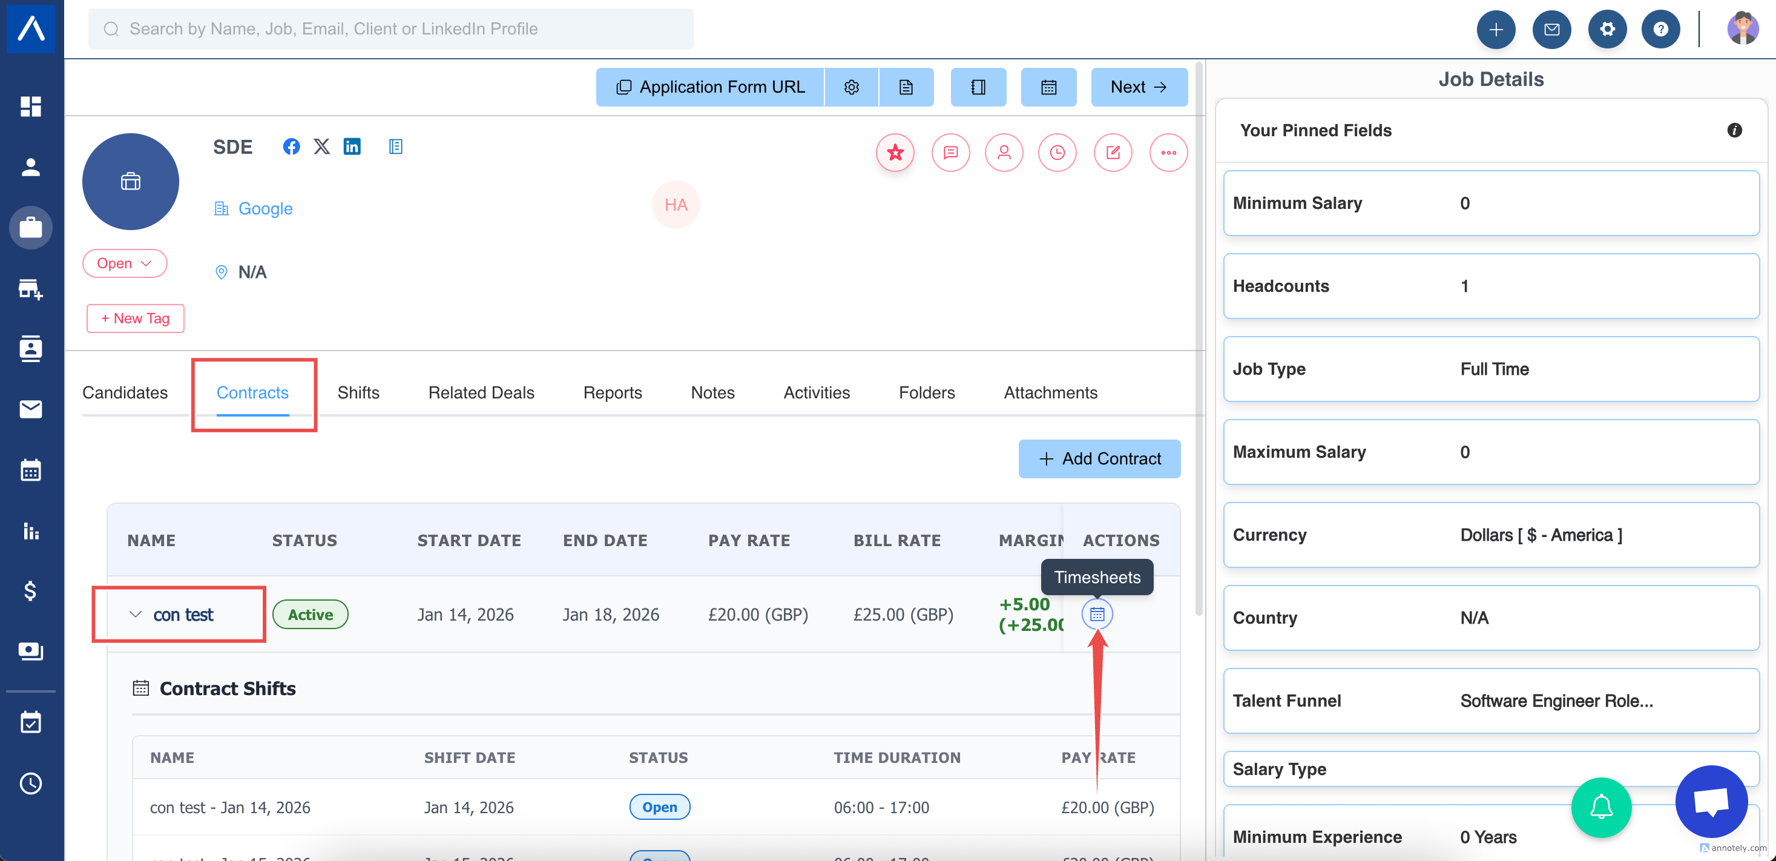Click the top search input field
The height and width of the screenshot is (861, 1776).
click(390, 29)
